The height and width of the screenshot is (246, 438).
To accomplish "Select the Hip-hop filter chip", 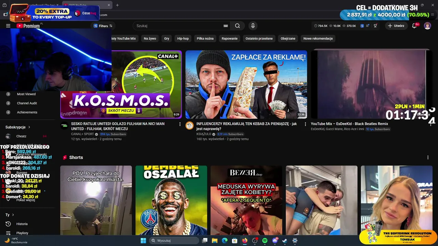I will tap(183, 39).
